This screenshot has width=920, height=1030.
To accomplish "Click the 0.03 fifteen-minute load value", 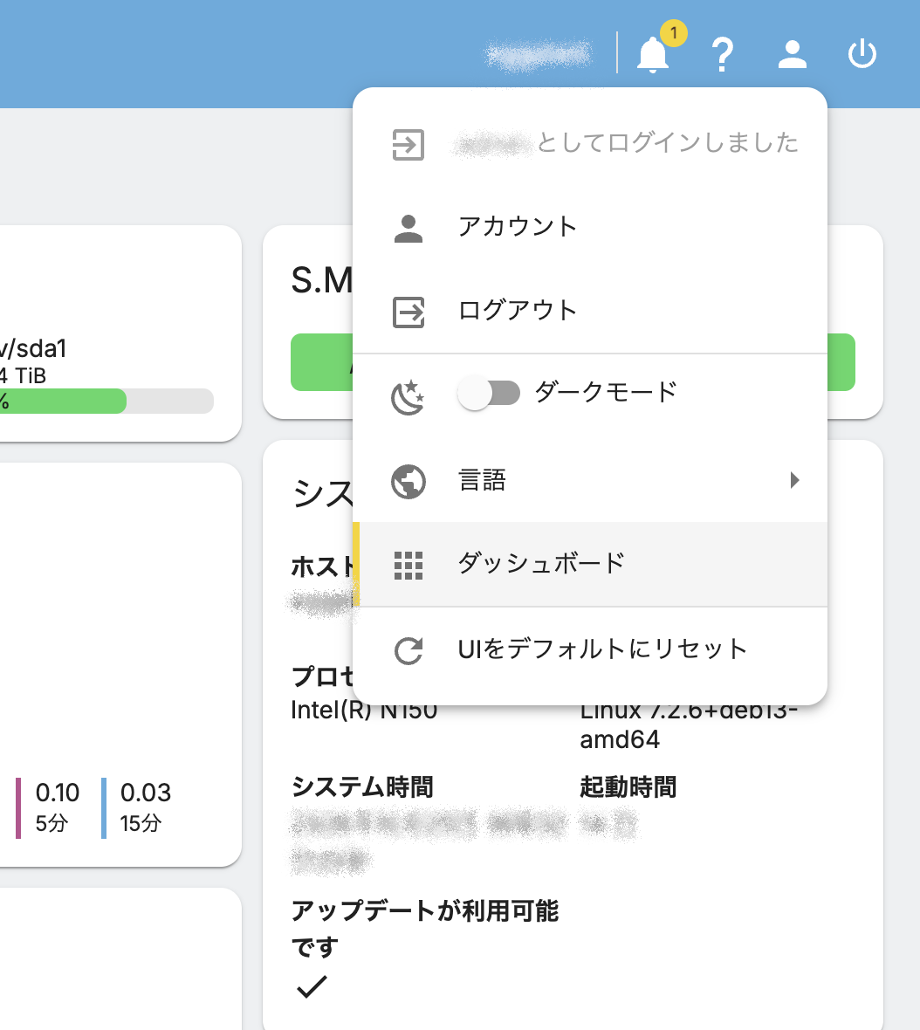I will pyautogui.click(x=145, y=793).
